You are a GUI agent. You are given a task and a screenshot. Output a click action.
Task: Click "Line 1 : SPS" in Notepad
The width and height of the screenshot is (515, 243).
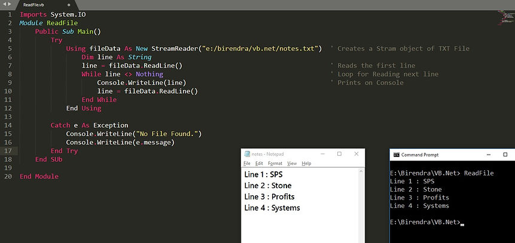point(263,174)
